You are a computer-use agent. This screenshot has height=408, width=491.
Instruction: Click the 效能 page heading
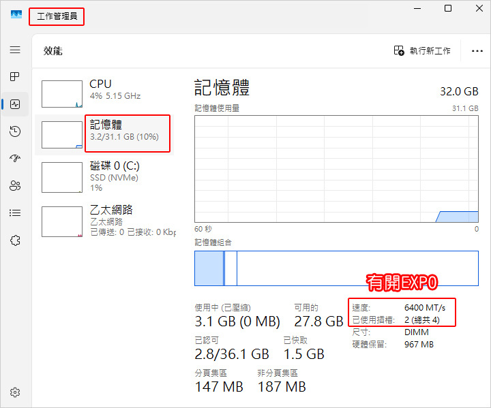pyautogui.click(x=53, y=50)
